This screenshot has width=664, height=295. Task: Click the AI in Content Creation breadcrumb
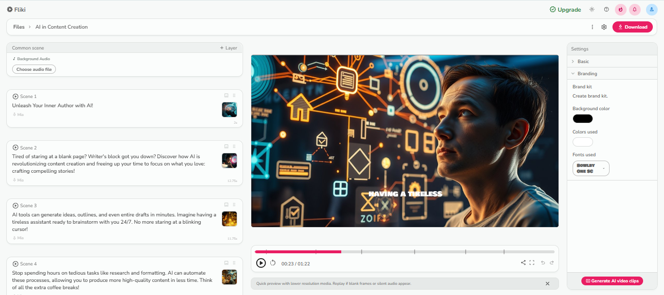(x=62, y=27)
